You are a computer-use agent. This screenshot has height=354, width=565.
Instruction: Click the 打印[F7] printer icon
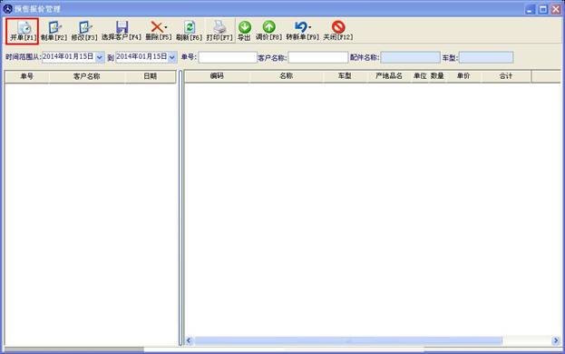(219, 26)
